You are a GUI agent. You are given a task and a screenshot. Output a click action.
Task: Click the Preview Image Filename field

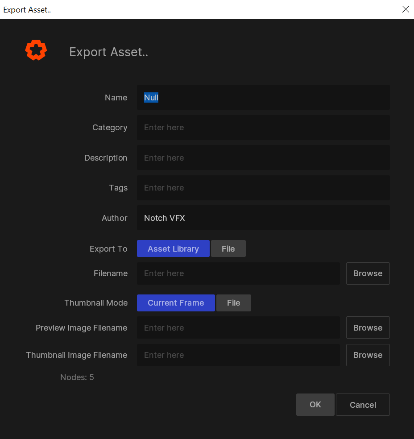pos(238,327)
